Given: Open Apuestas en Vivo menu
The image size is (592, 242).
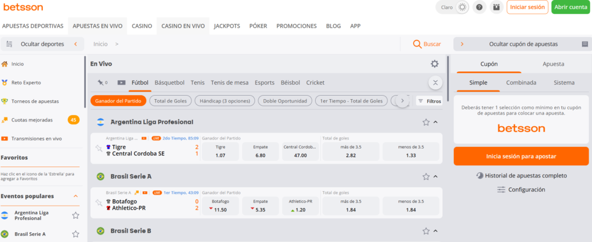Looking at the screenshot, I should click(97, 26).
